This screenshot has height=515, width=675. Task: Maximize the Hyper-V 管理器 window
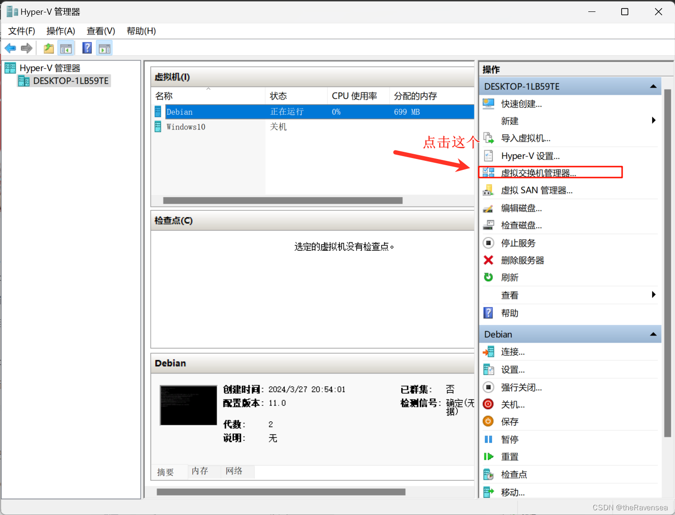pyautogui.click(x=625, y=12)
